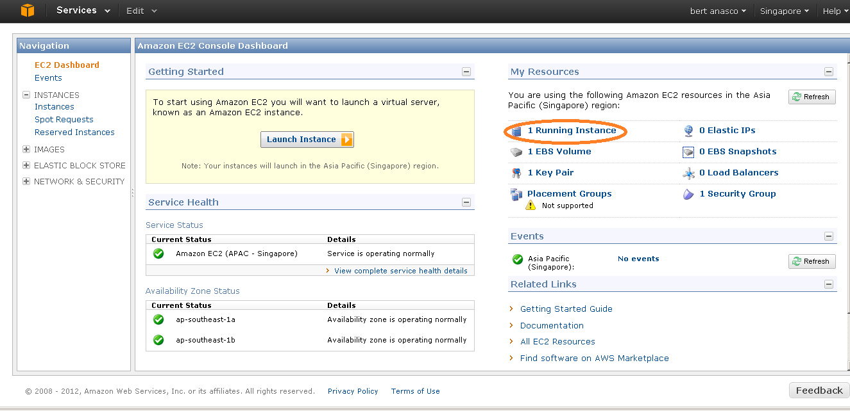The width and height of the screenshot is (850, 411).
Task: Click the No events link
Action: pos(638,259)
